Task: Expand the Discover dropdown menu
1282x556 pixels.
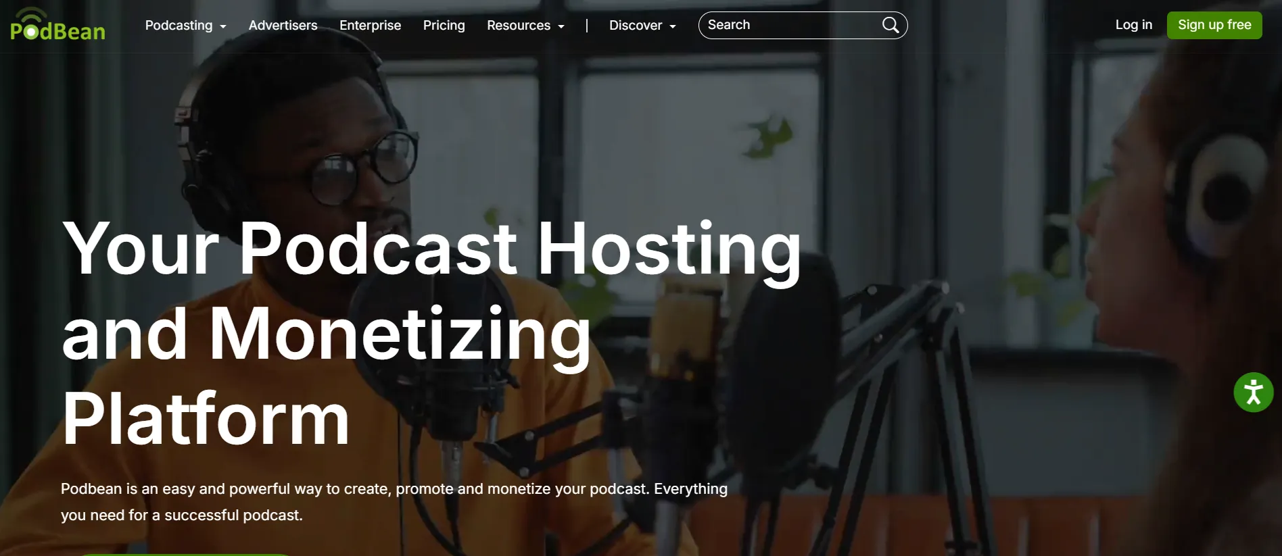Action: coord(642,25)
